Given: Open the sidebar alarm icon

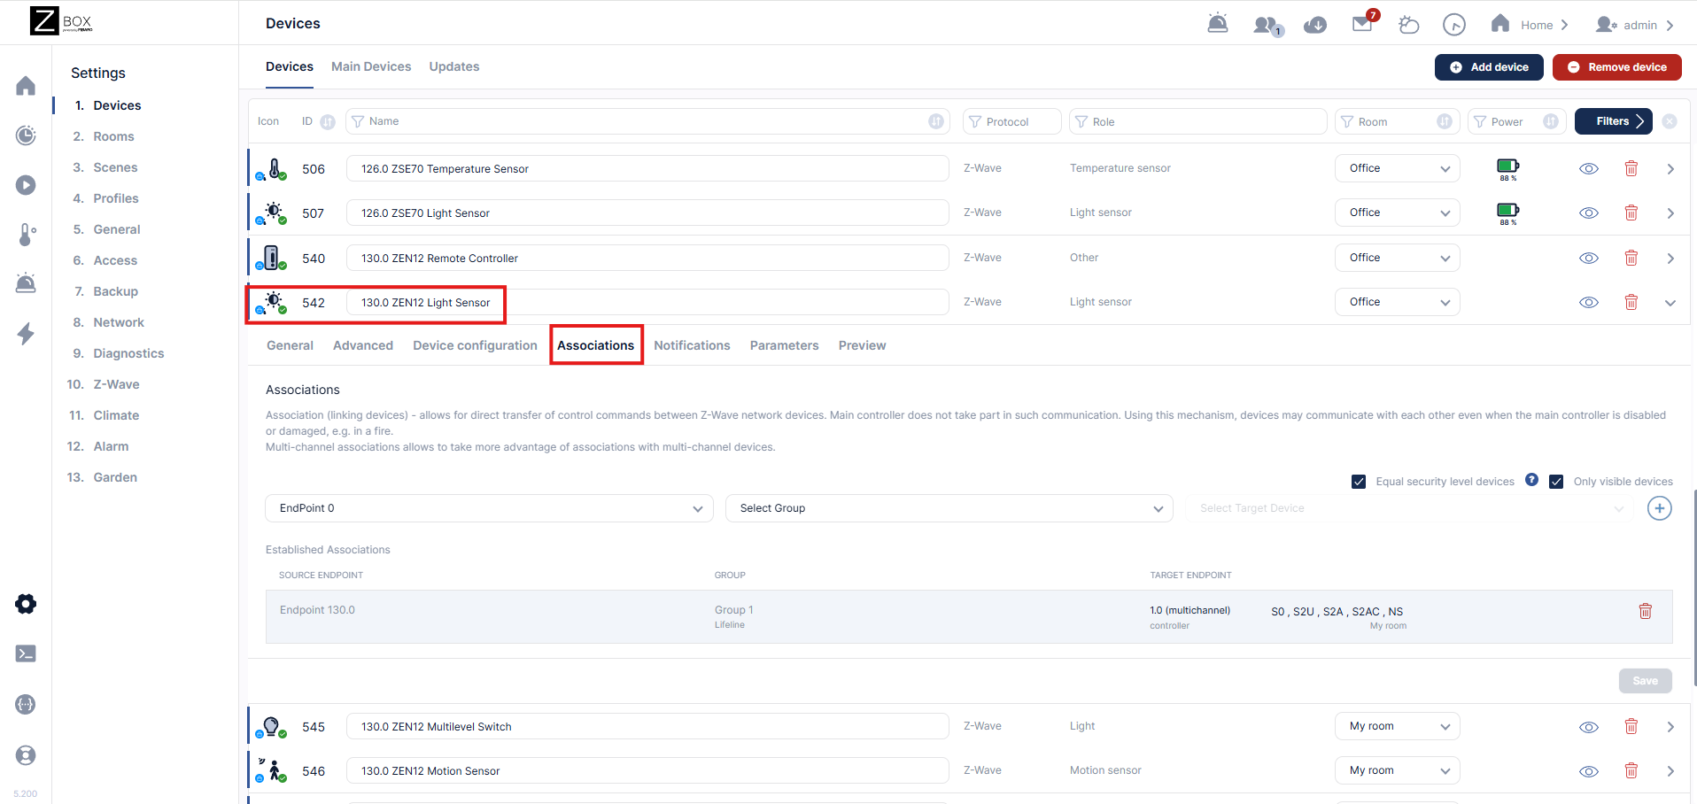Looking at the screenshot, I should coord(26,283).
